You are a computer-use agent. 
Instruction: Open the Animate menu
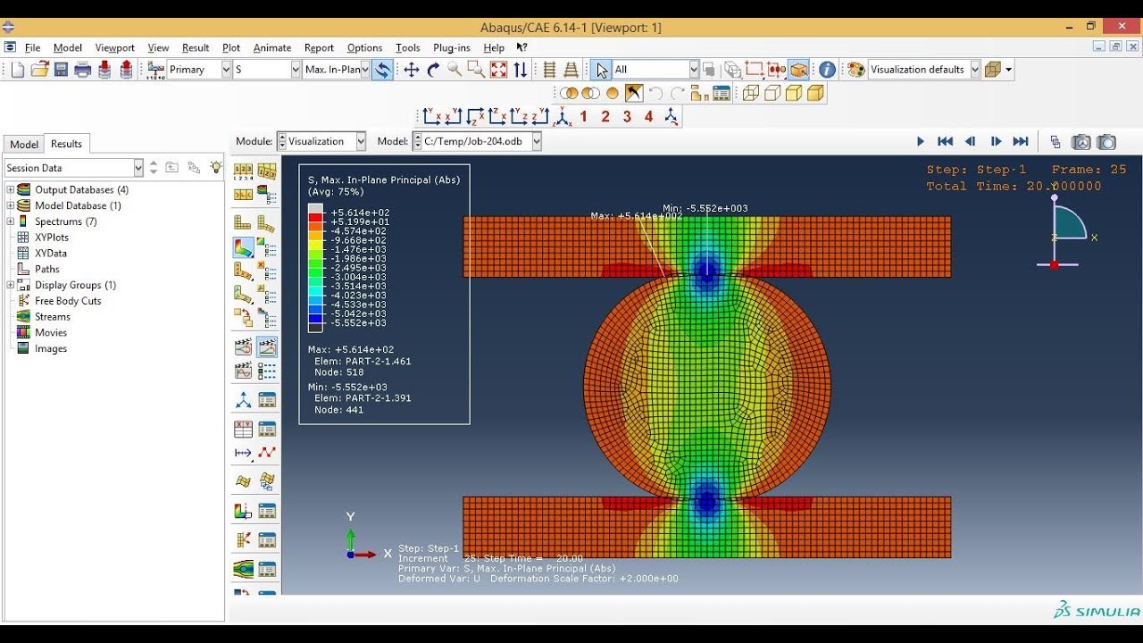(272, 48)
